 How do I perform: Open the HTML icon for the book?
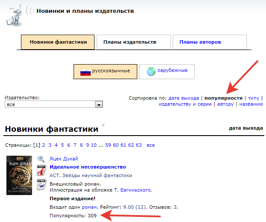41,184
